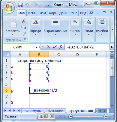Image resolution: width=117 pixels, height=122 pixels.
Task: Expand the formula bar
Action: pos(112,47)
